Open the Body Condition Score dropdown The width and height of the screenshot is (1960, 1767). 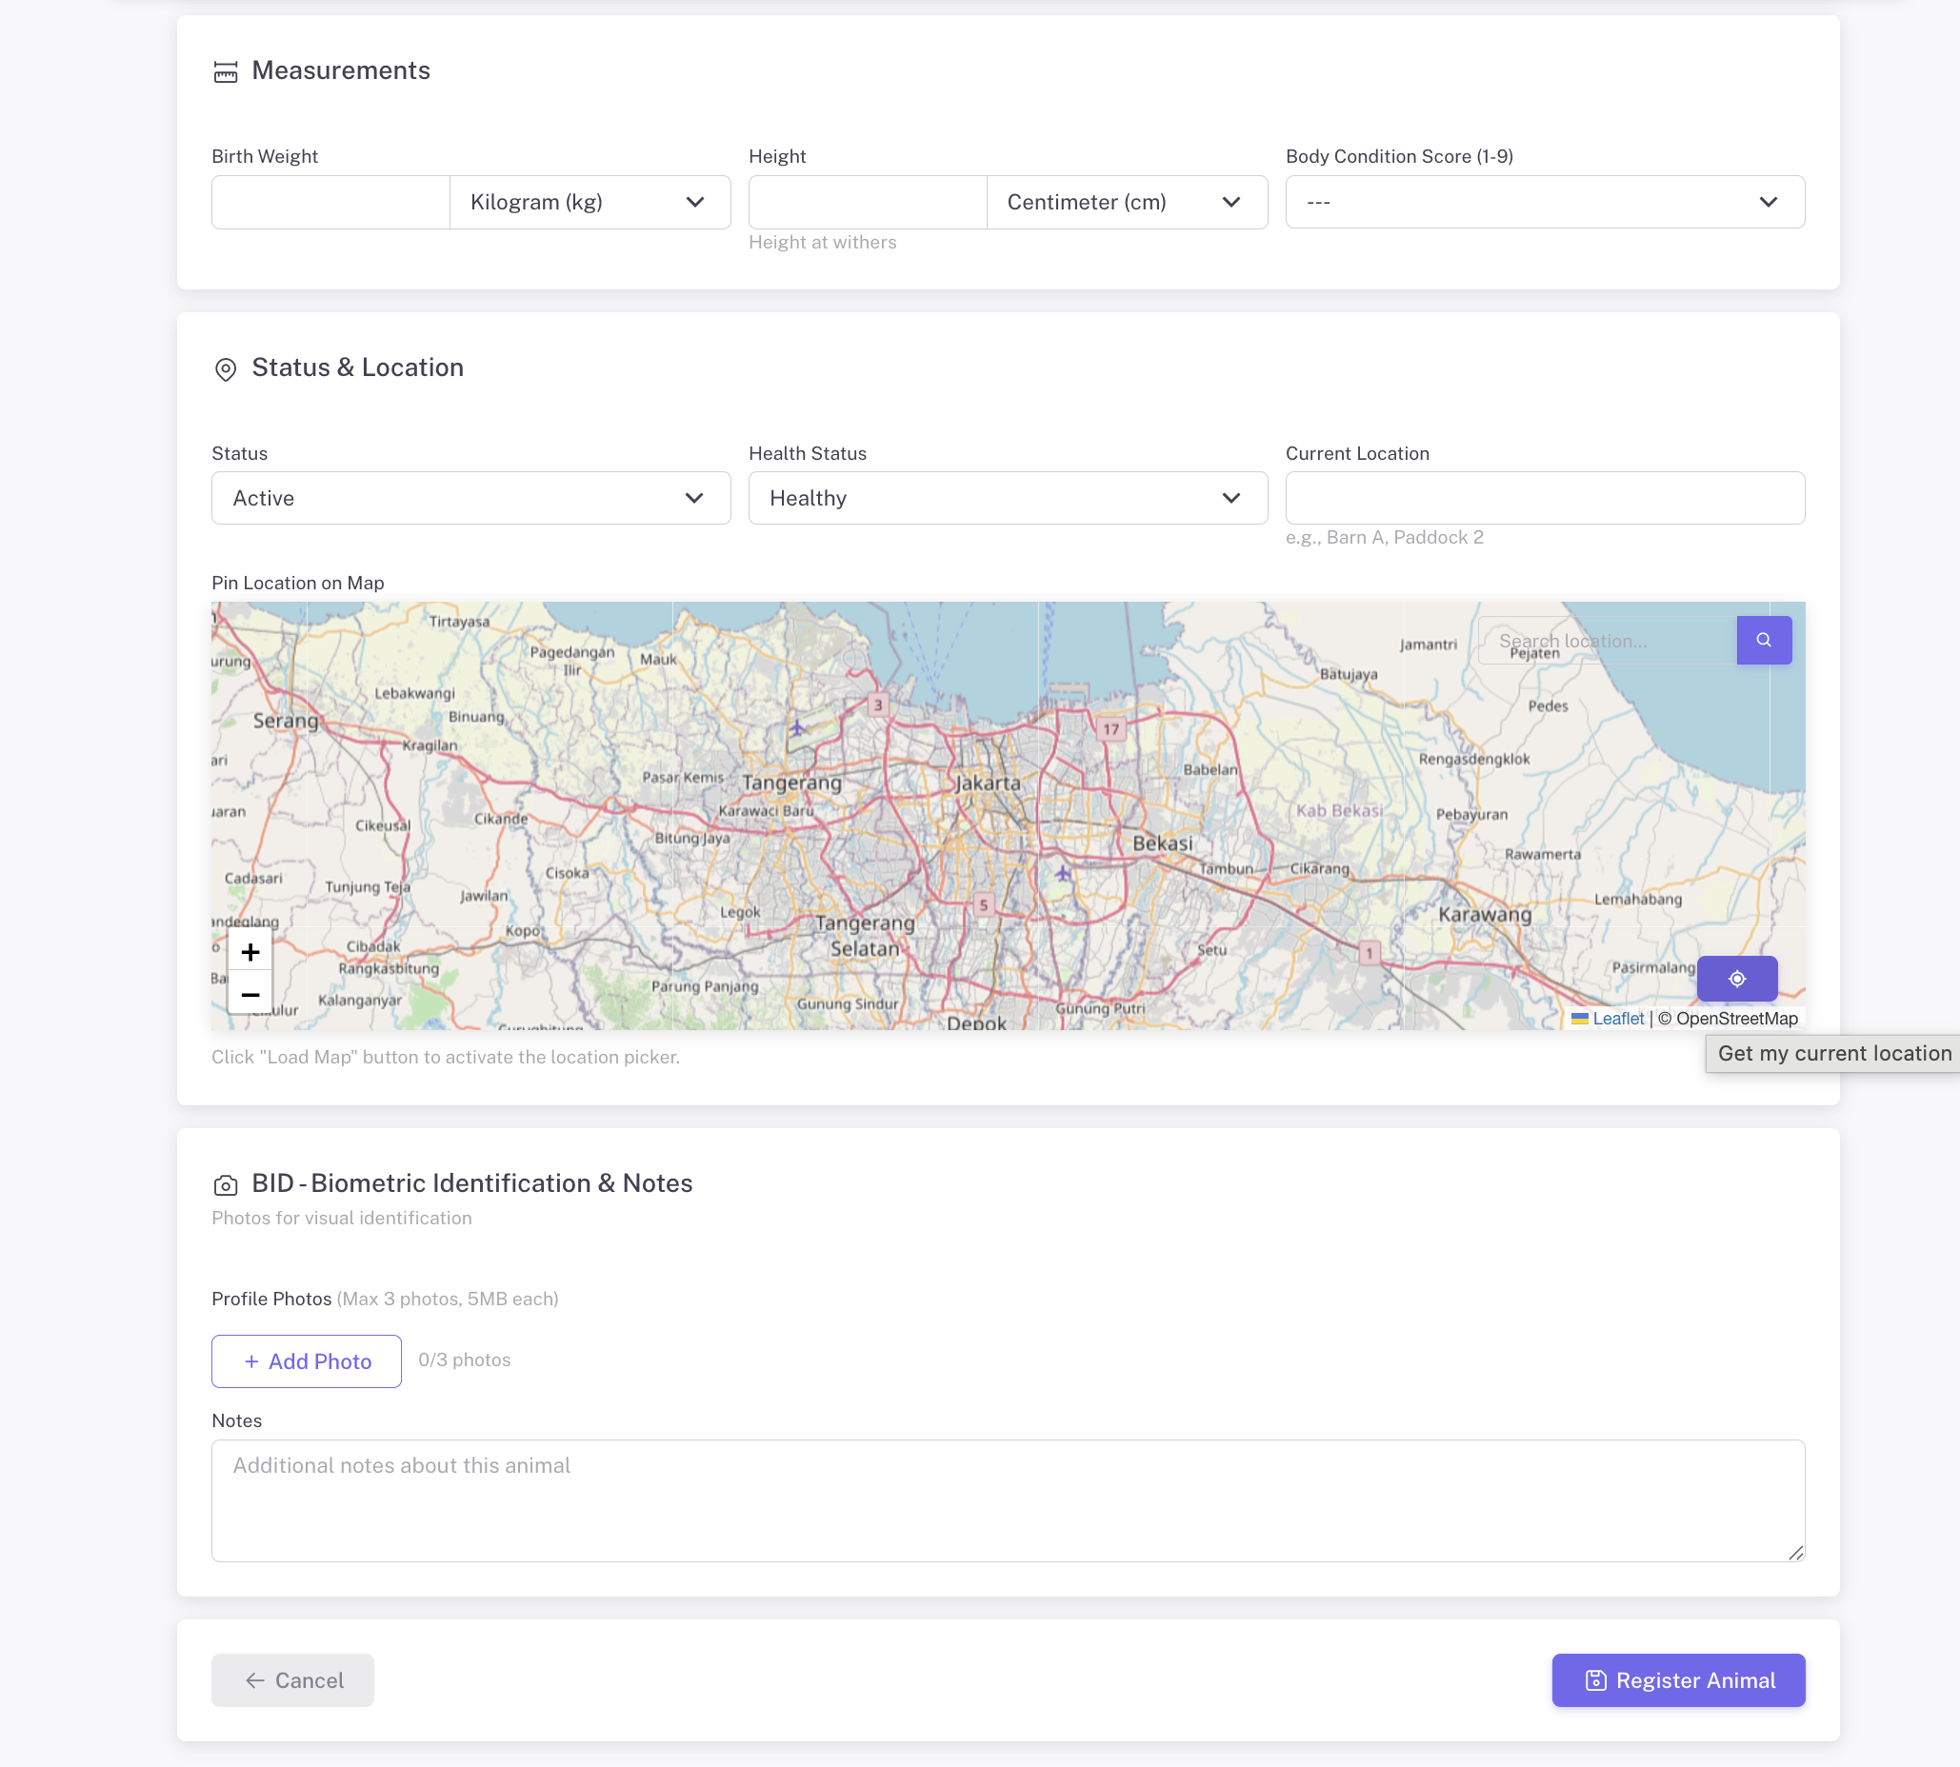tap(1545, 202)
